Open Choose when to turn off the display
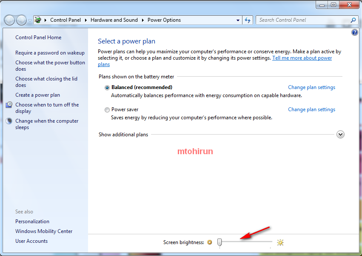This screenshot has height=256, width=362. pos(47,108)
